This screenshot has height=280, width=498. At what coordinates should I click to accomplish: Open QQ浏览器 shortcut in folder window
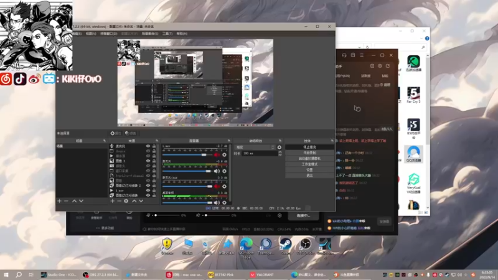coord(413,154)
